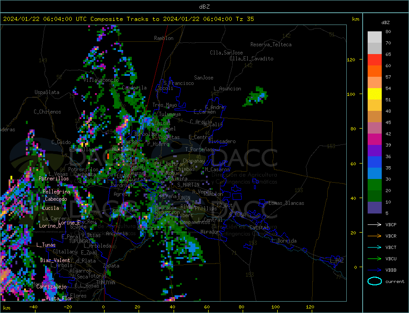
Task: Select the 70 dBZ grey color swatch
Action: point(374,49)
